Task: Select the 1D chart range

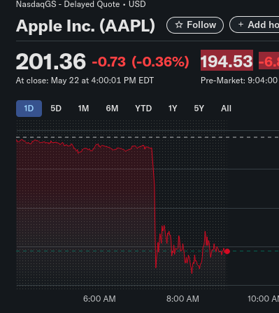Action: 29,109
